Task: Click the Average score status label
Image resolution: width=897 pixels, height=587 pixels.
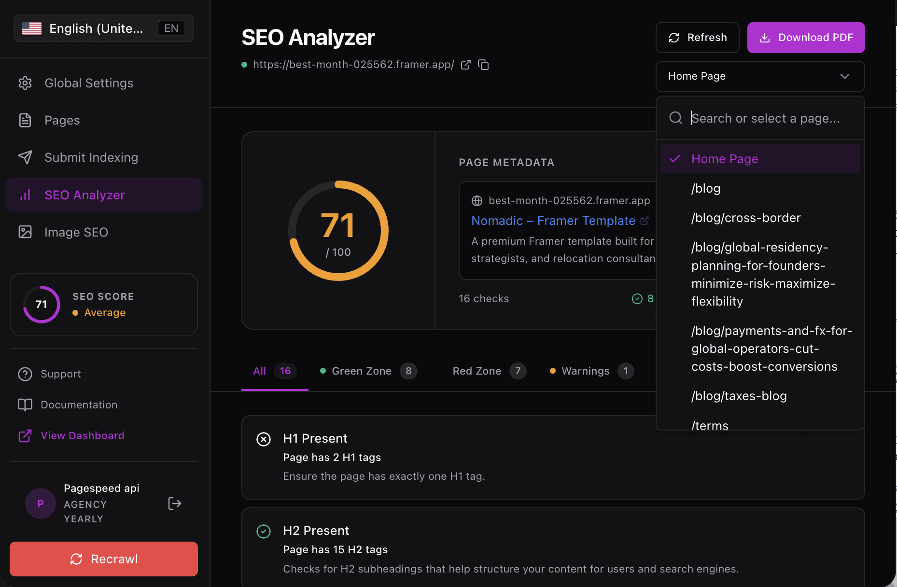Action: [x=105, y=313]
